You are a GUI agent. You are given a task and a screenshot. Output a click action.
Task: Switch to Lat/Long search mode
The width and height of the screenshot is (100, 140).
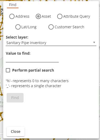[x=18, y=27]
